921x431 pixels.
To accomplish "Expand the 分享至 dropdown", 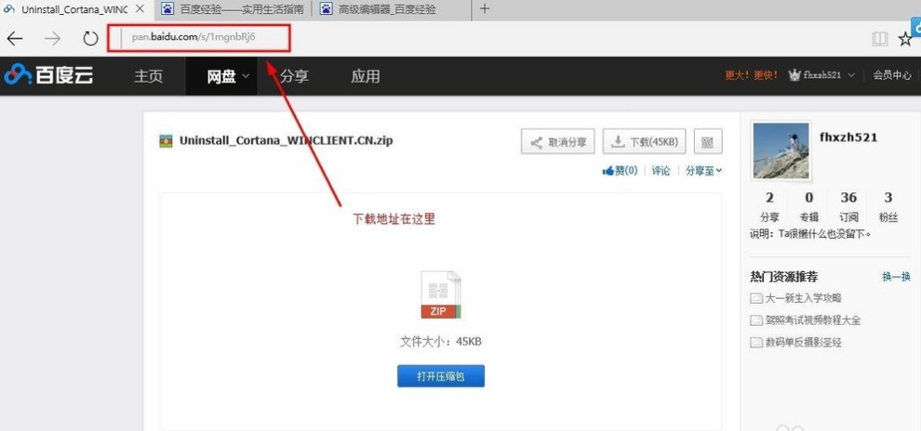I will pos(703,171).
